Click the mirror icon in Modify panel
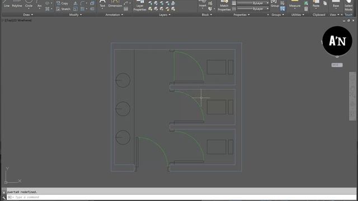The image size is (358, 201). click(x=76, y=3)
